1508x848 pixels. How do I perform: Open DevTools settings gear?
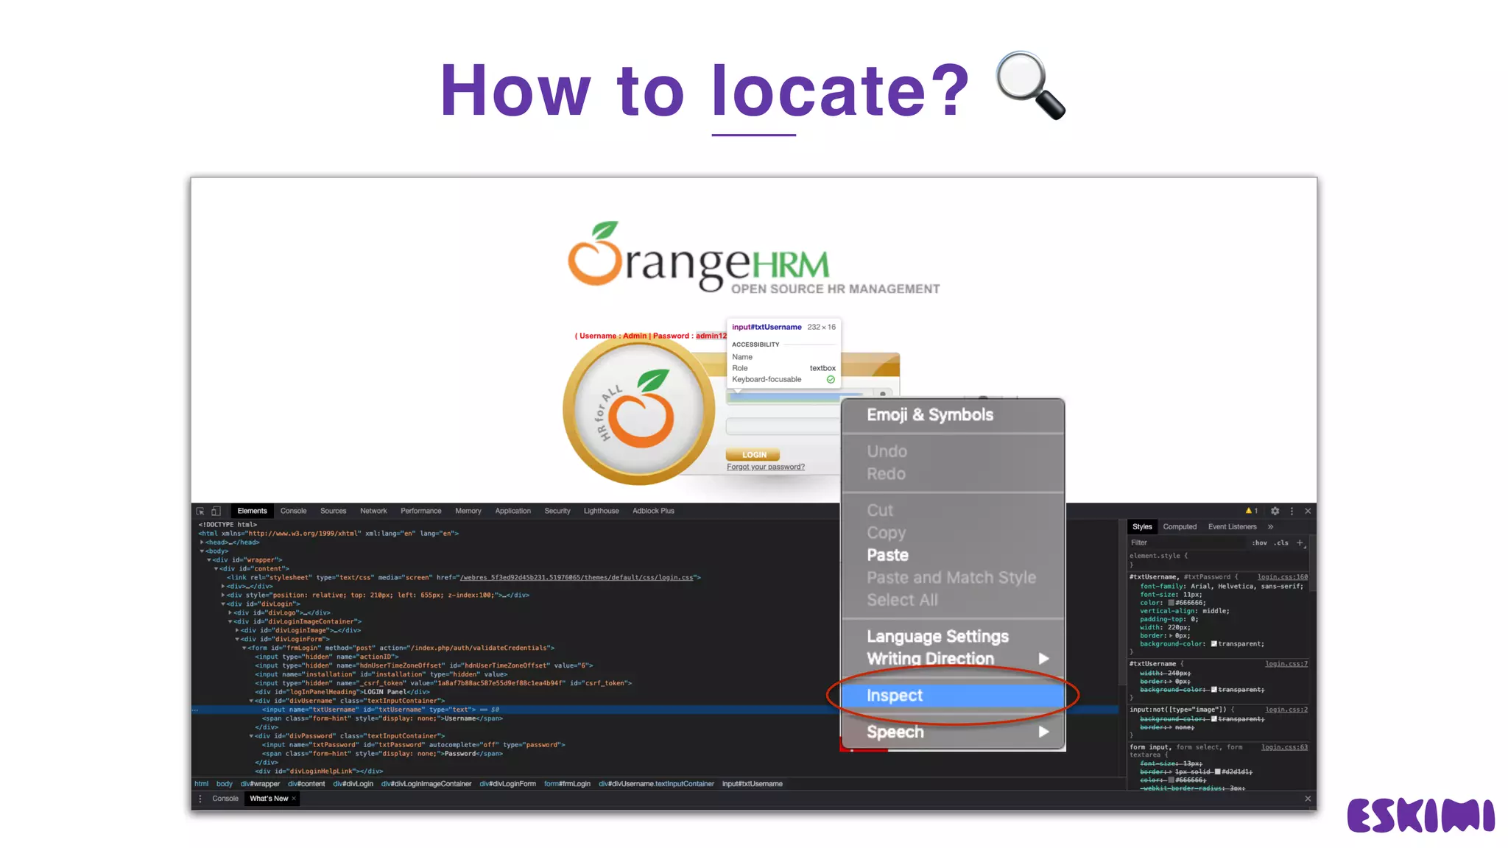(1275, 511)
